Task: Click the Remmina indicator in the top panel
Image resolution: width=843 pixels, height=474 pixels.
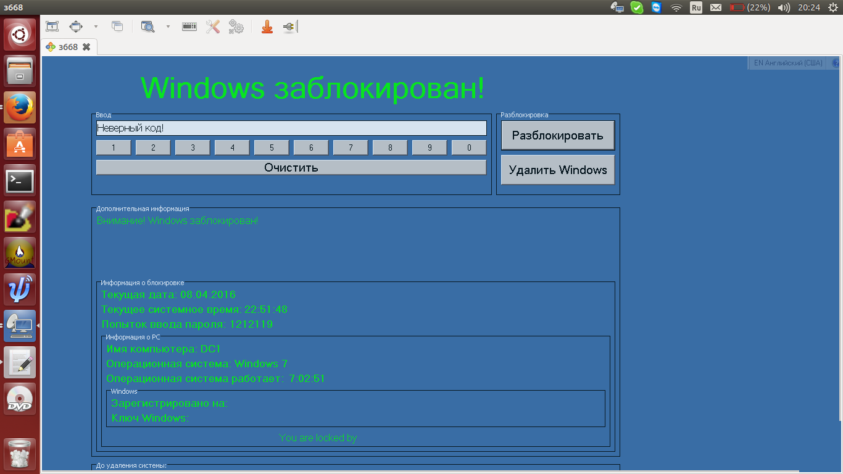Action: 617,7
